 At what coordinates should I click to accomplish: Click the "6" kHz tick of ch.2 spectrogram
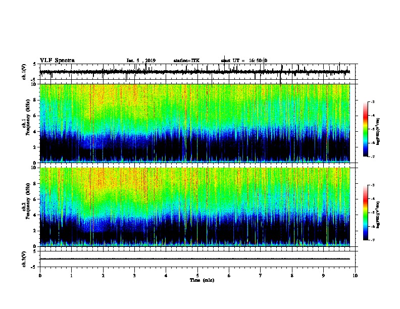(35, 199)
